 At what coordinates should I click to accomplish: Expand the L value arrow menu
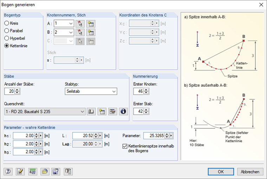click(x=100, y=135)
